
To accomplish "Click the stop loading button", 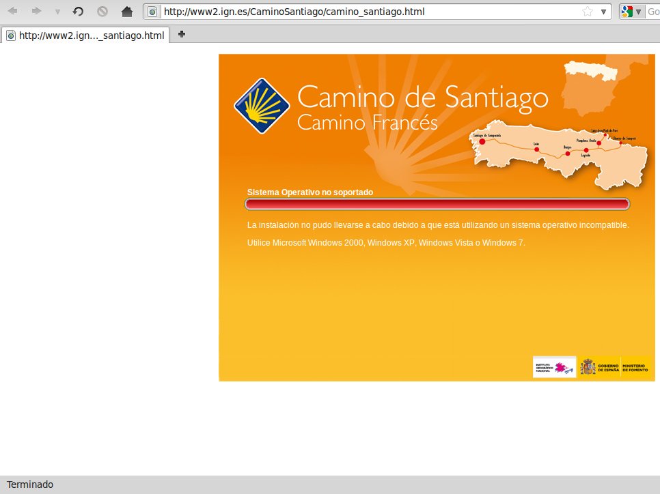I will pos(102,12).
